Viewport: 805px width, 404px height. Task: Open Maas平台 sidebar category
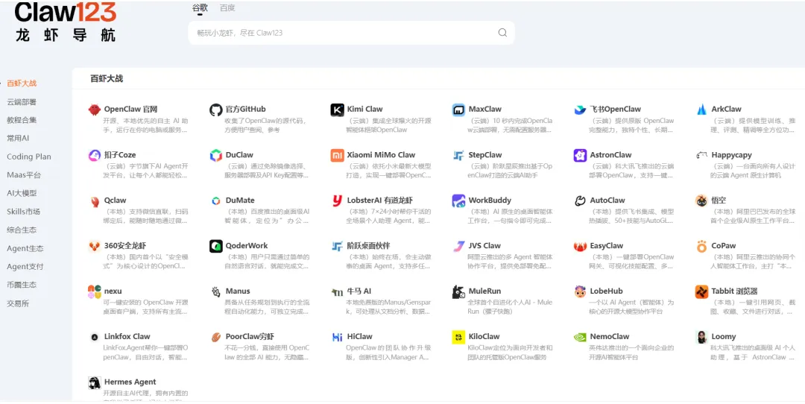[x=24, y=175]
